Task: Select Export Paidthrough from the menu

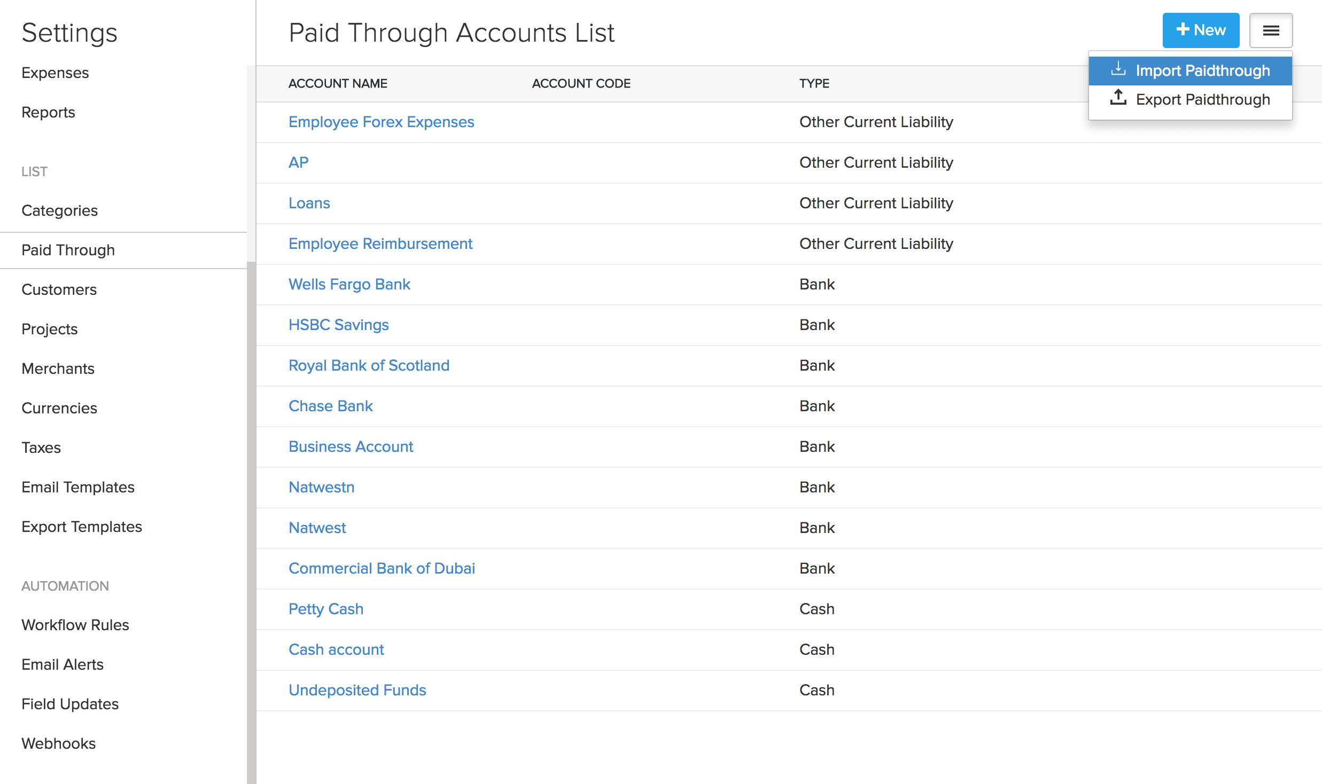Action: coord(1203,99)
